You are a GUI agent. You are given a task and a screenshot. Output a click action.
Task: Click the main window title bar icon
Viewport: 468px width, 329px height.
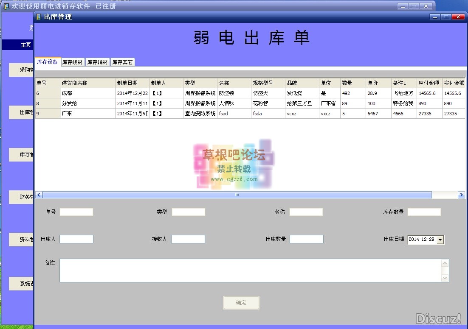[x=6, y=6]
